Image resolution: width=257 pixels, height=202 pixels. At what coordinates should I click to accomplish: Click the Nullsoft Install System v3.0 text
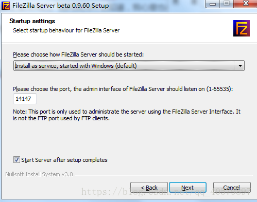39,174
